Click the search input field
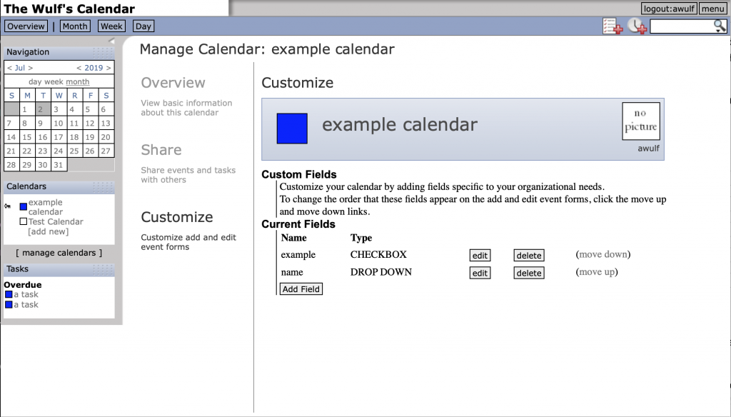 tap(682, 26)
